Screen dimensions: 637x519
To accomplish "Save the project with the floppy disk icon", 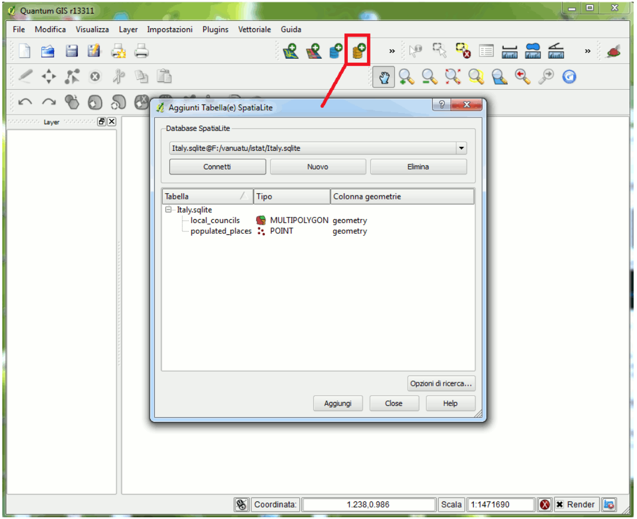I will point(72,51).
